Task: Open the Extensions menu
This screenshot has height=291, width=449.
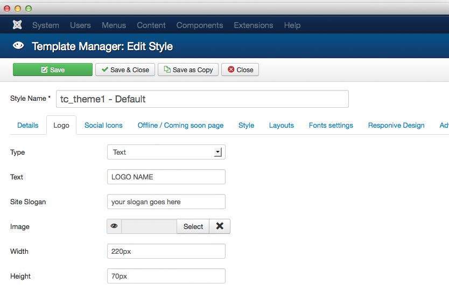Action: 253,25
